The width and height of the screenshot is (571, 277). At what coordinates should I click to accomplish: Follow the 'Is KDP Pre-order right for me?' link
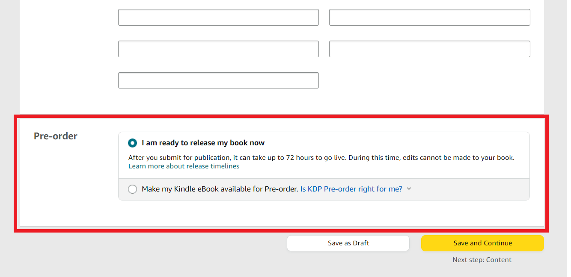351,189
